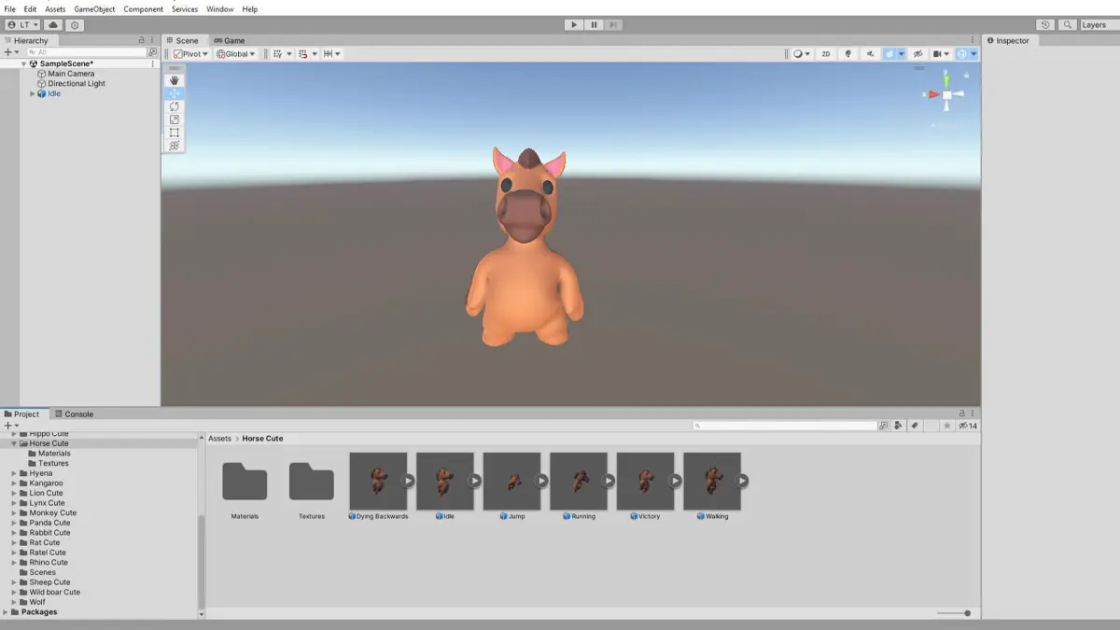Expand the Victory asset's arrow

pos(675,481)
